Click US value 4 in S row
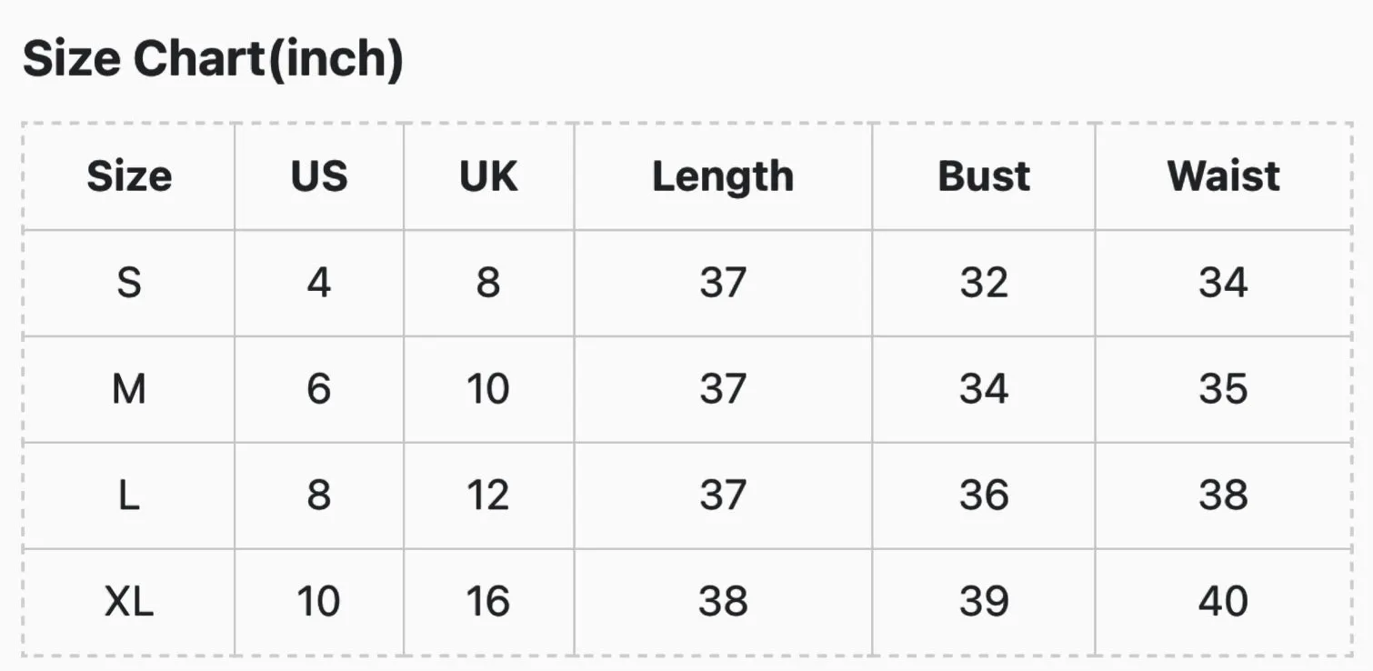 [319, 283]
